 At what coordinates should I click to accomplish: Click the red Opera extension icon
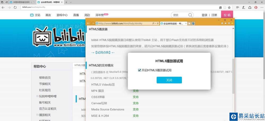point(256,7)
